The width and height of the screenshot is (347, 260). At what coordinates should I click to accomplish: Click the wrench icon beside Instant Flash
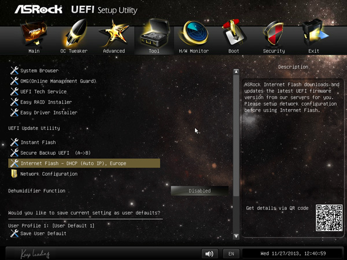pos(14,142)
